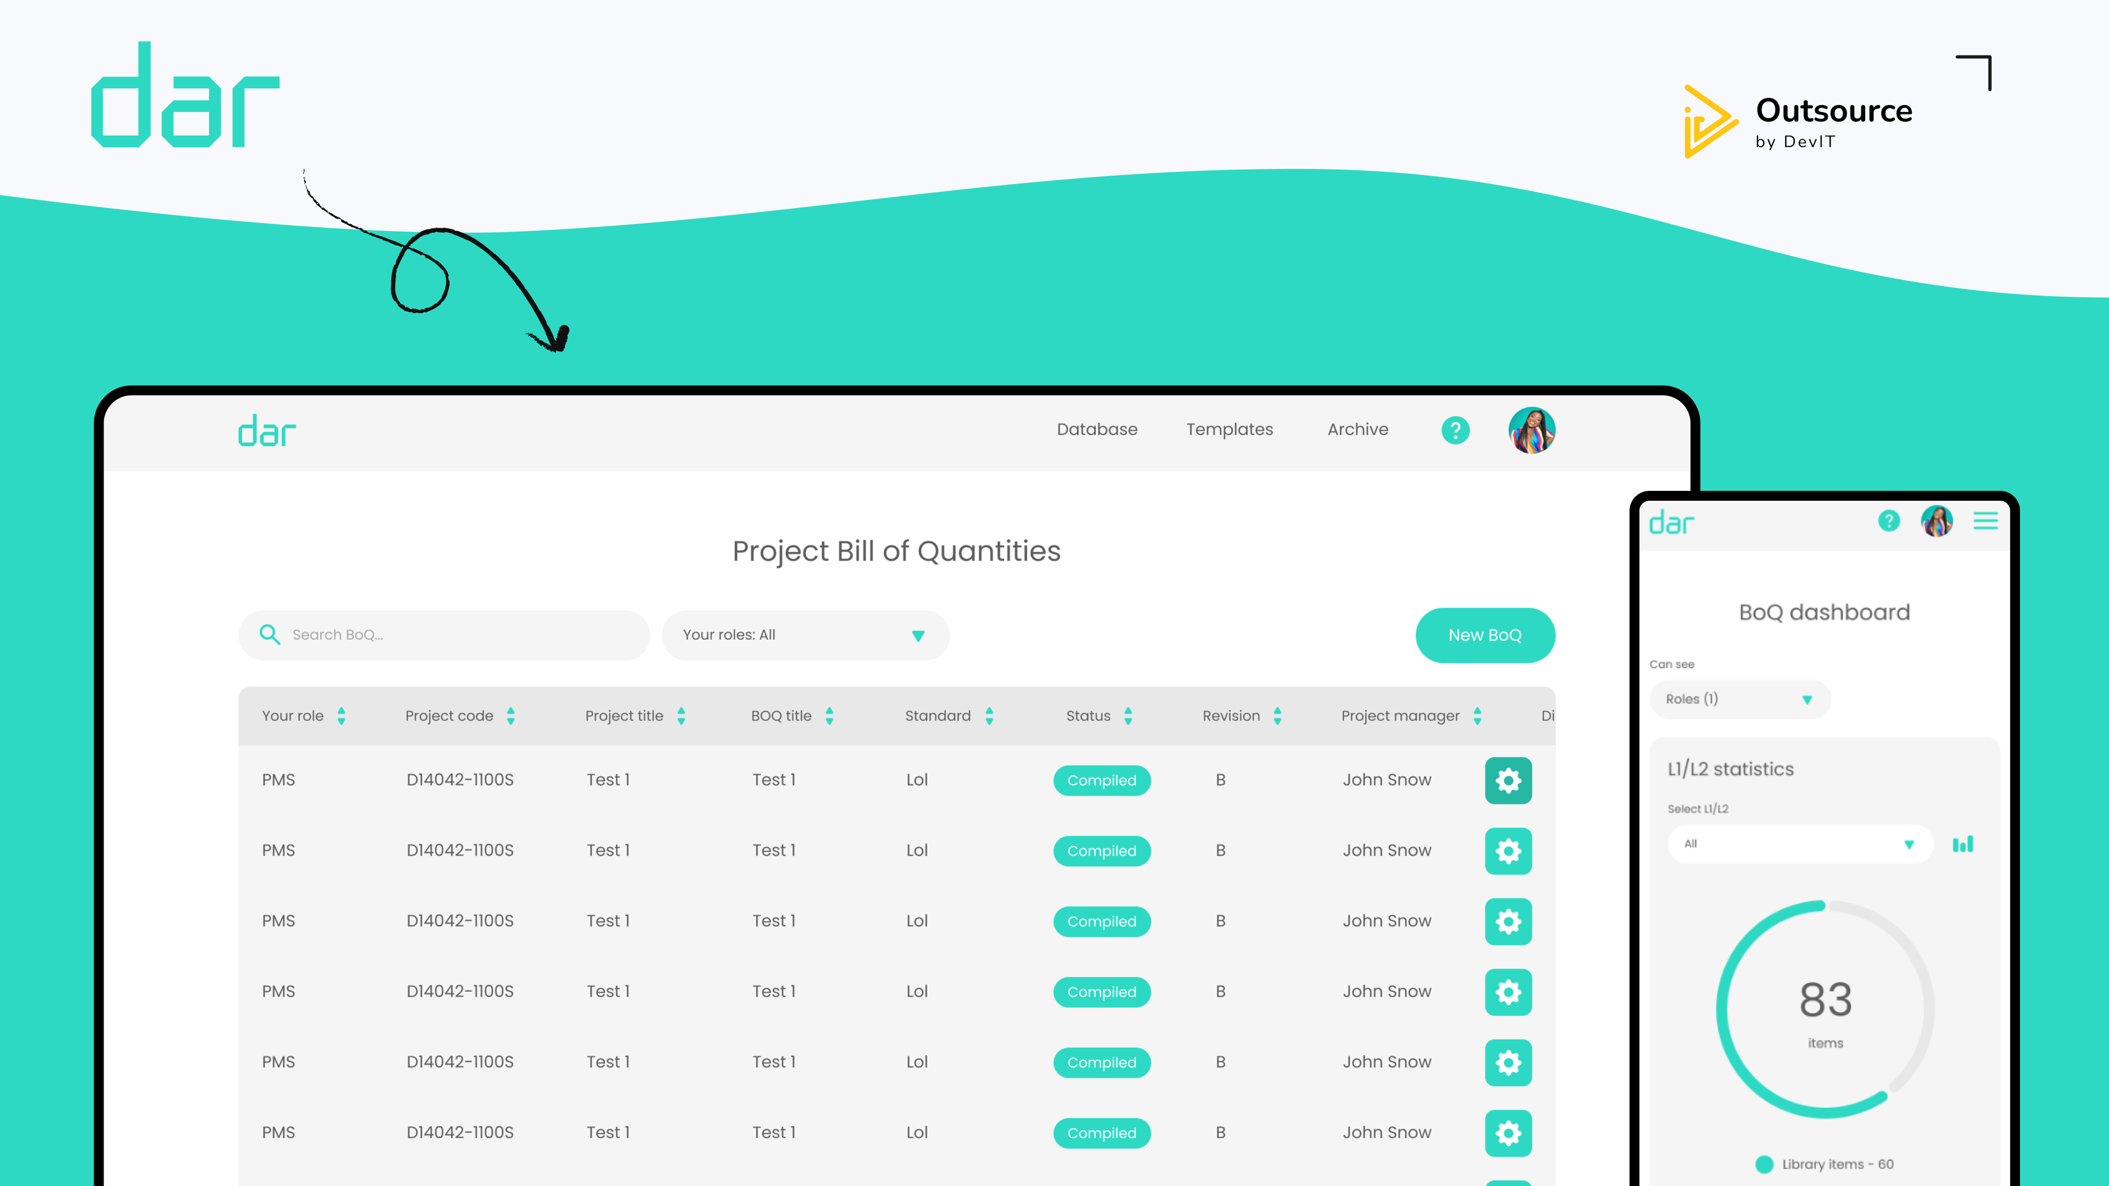This screenshot has height=1186, width=2109.
Task: Sort by Project title arrows
Action: [681, 716]
